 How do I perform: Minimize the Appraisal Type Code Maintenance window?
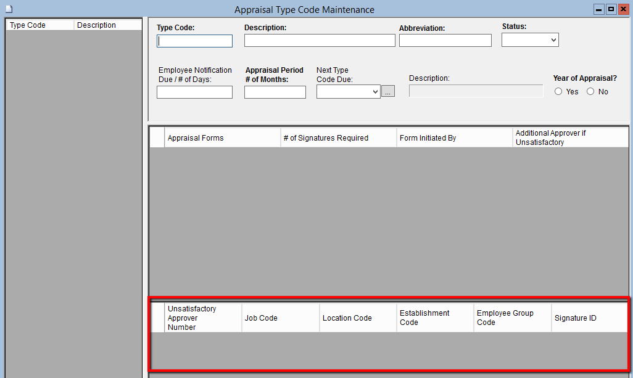point(599,9)
